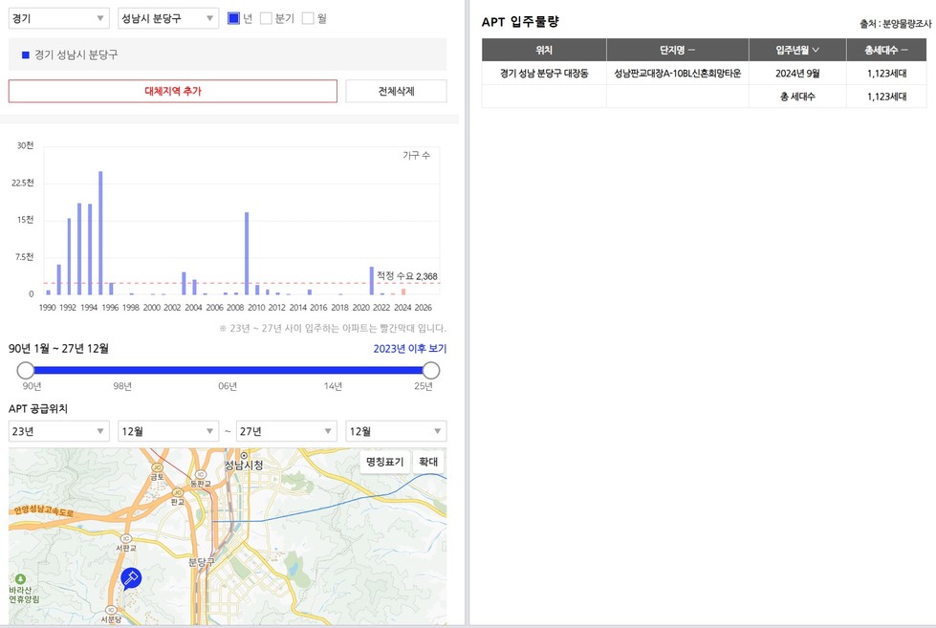This screenshot has width=936, height=628.
Task: Check the 년 (year) checkbox
Action: pyautogui.click(x=234, y=18)
